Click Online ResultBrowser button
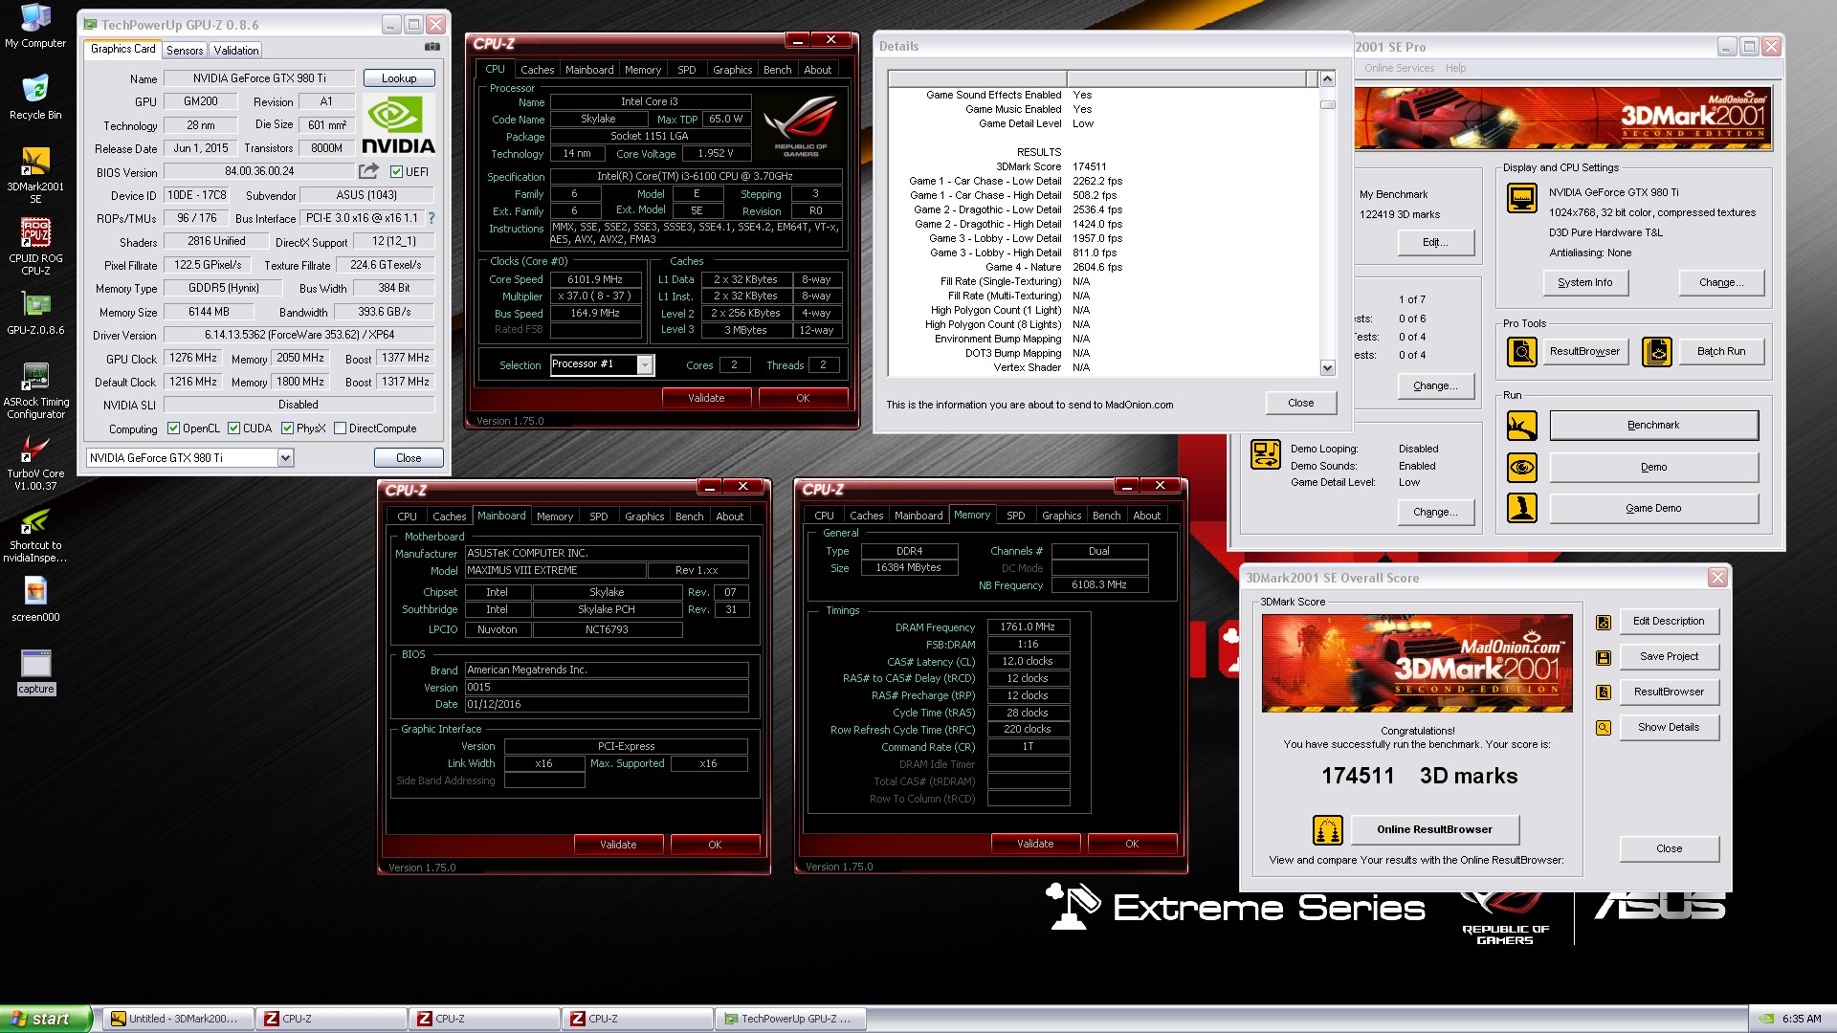 coord(1434,829)
